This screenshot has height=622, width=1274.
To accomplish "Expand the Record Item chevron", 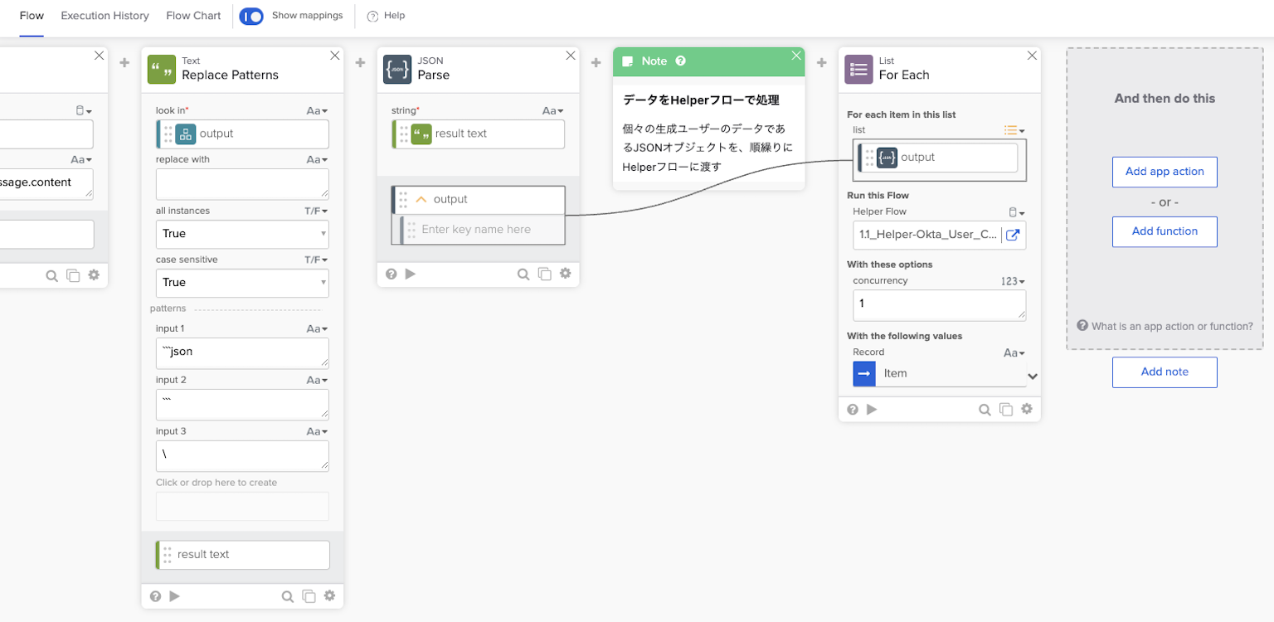I will pos(1033,376).
